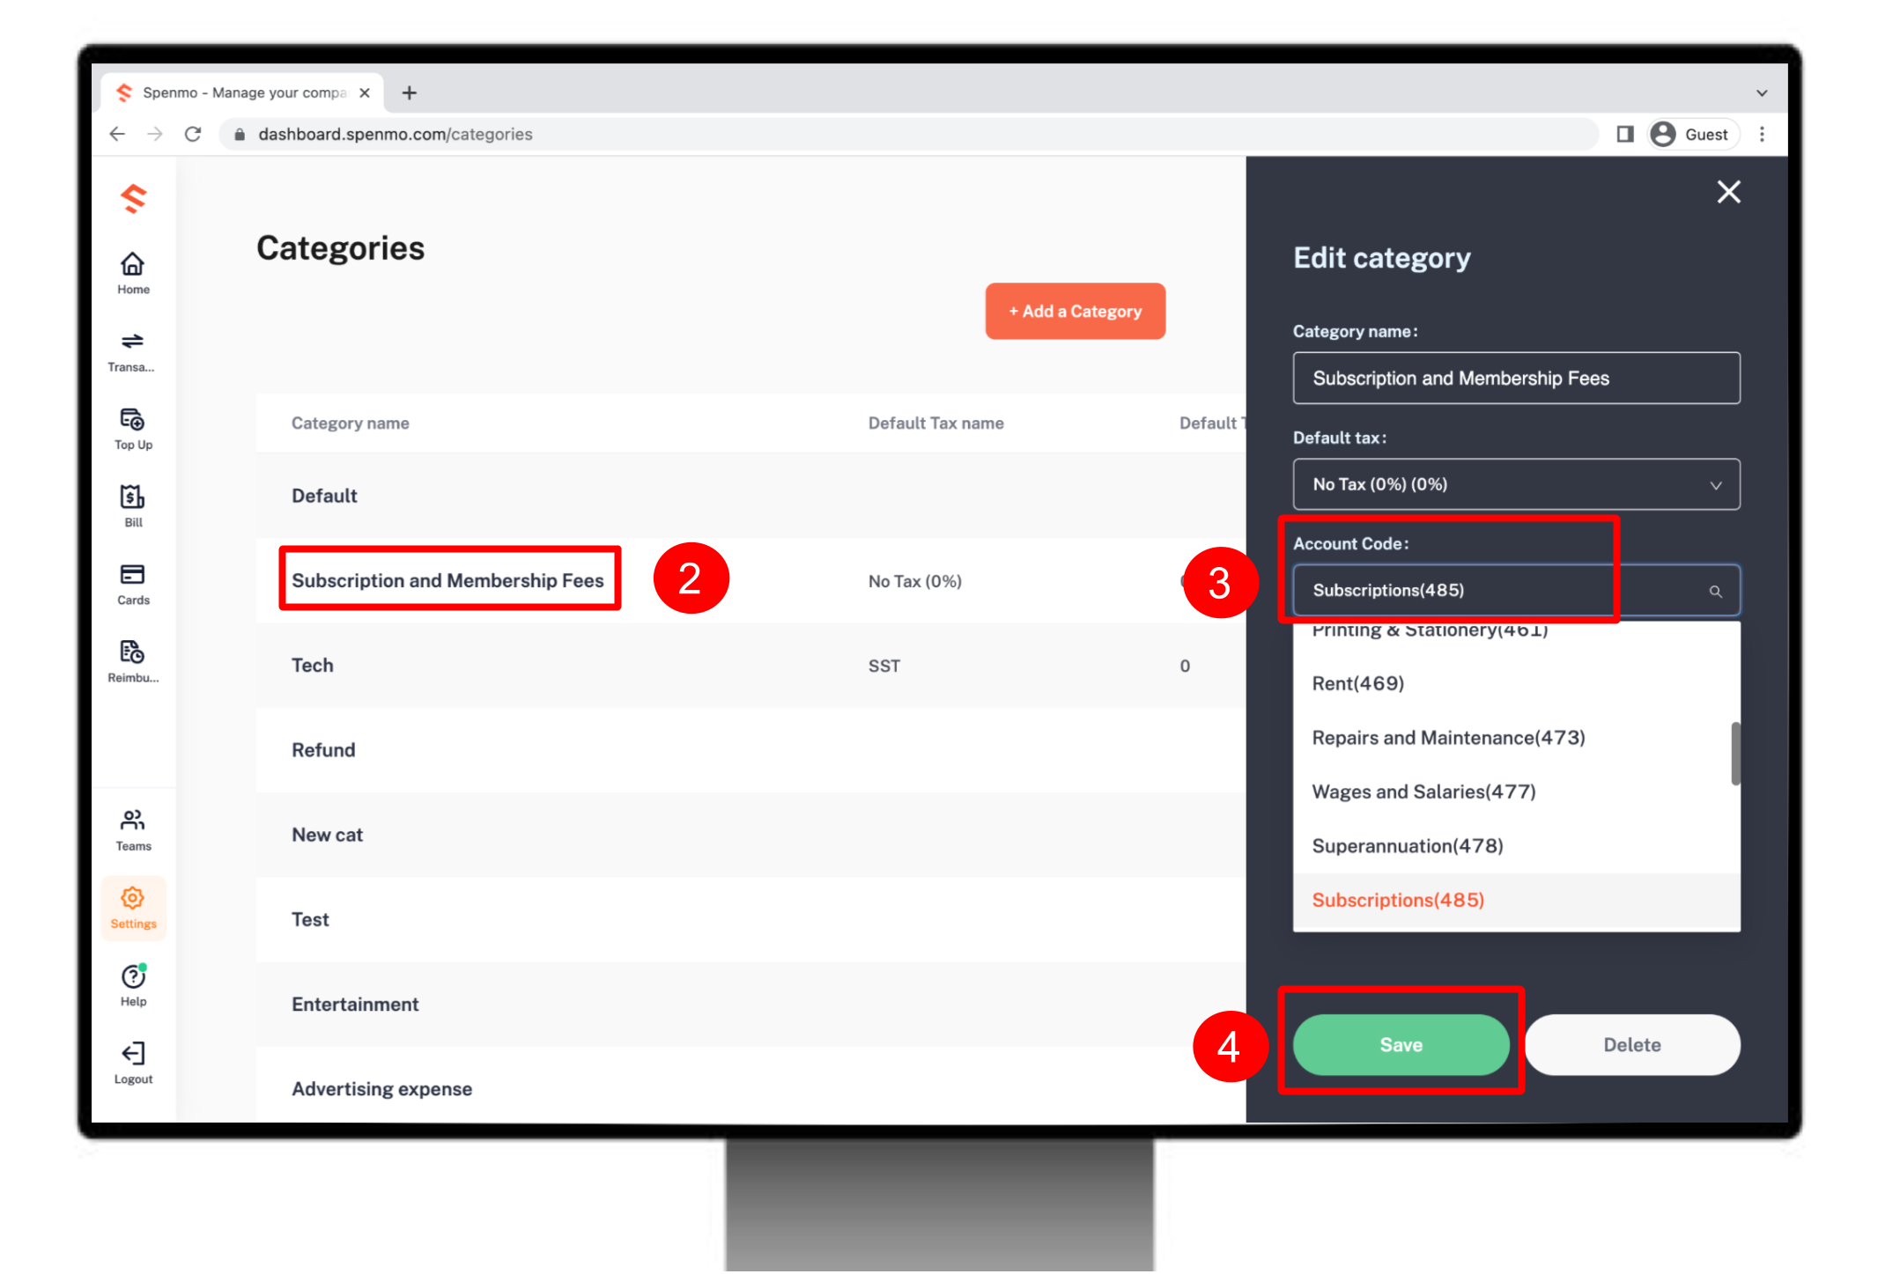Click the account code list scrollbar
The image size is (1878, 1274).
coord(1735,754)
